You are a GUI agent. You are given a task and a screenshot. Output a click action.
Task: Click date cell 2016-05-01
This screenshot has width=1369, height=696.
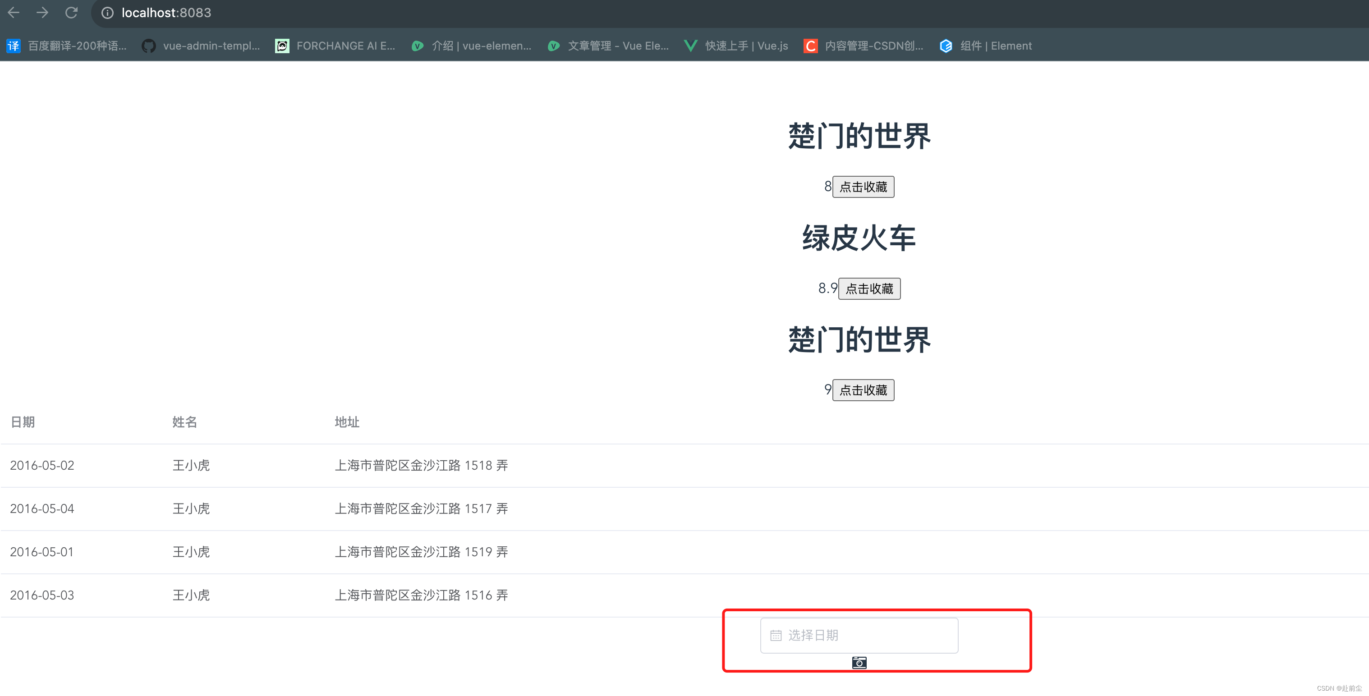42,552
